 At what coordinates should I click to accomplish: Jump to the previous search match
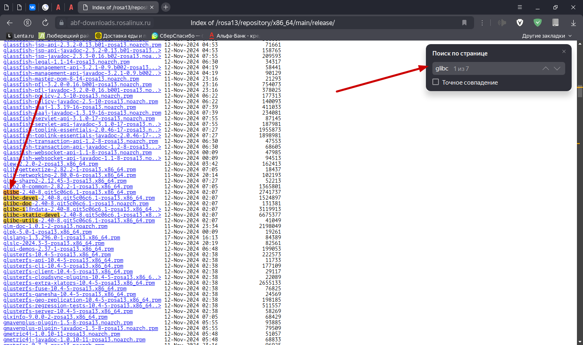[x=546, y=68]
